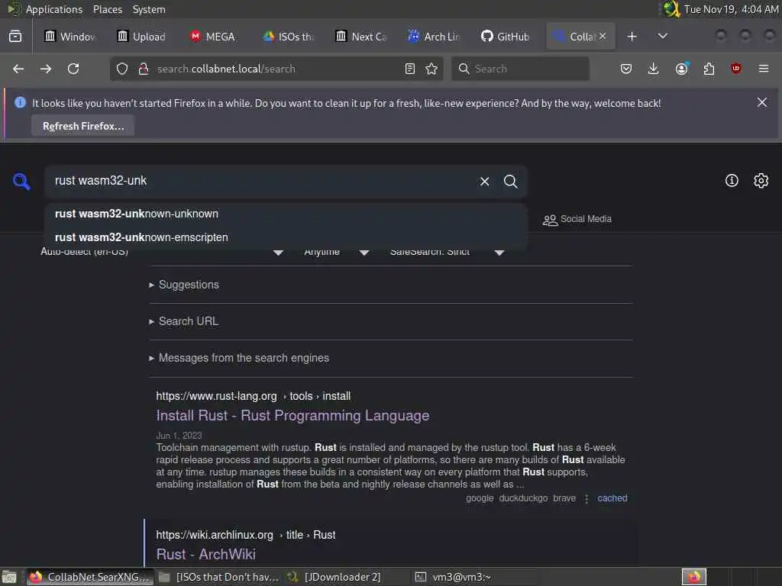Click the Firefox Search box
This screenshot has width=782, height=586.
(520, 69)
